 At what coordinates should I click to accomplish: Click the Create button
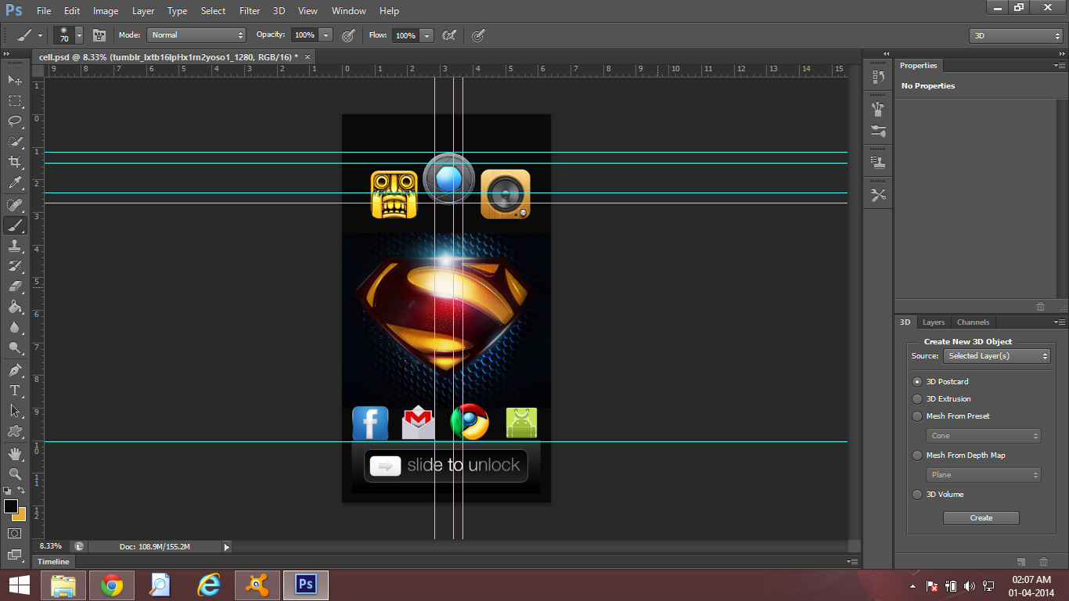coord(981,518)
